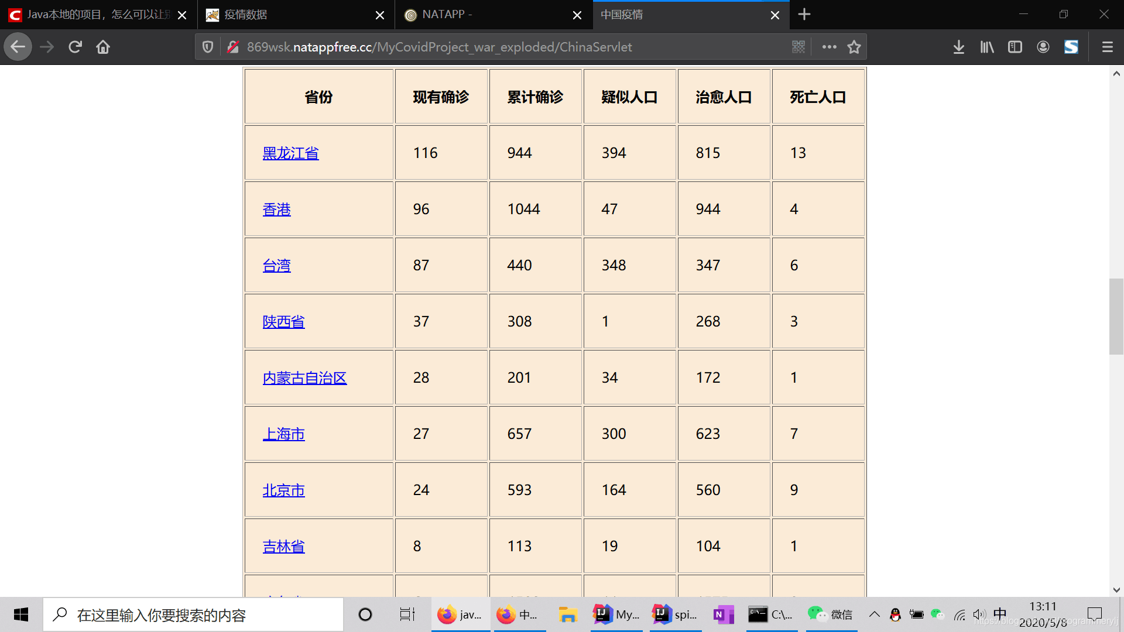Open the Firefox account avatar icon

click(x=1043, y=47)
